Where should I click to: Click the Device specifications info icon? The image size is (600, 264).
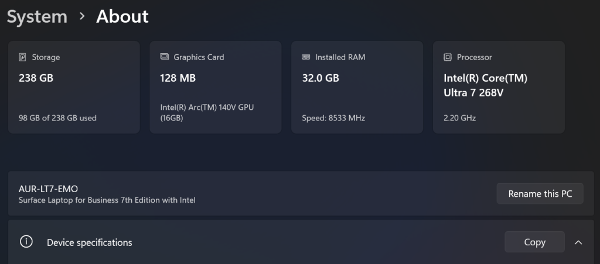tap(25, 242)
